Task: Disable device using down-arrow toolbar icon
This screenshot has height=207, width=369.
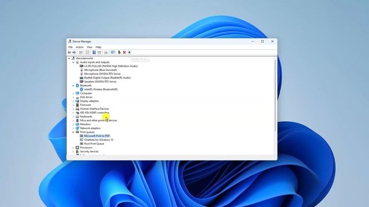Action: (x=129, y=52)
